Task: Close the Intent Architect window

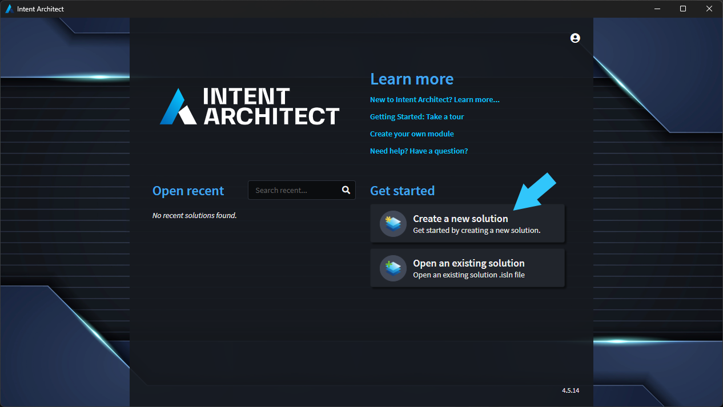Action: (709, 9)
